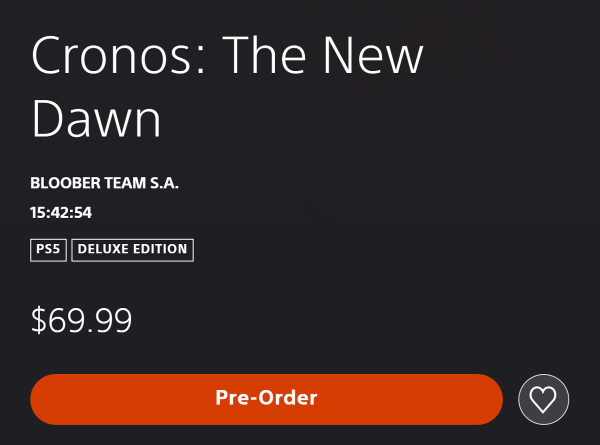The width and height of the screenshot is (600, 445).
Task: Click the orange Pre-Order button
Action: 267,399
